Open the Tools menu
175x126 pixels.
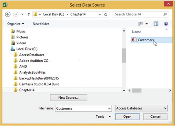click(103, 117)
